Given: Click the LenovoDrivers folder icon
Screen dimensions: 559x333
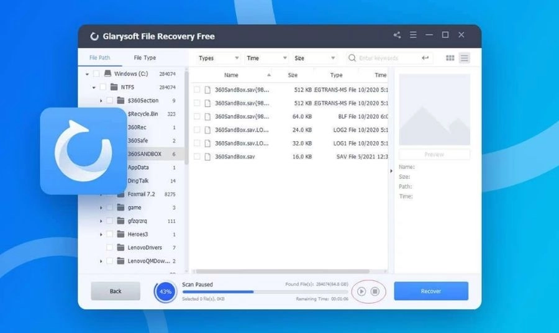Looking at the screenshot, I should click(x=120, y=247).
